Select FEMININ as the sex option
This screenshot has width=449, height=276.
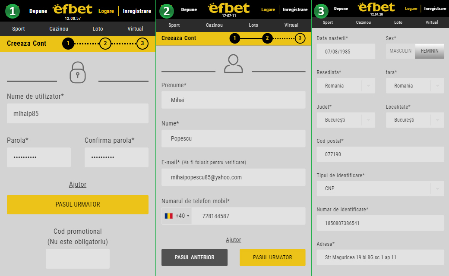pyautogui.click(x=430, y=51)
